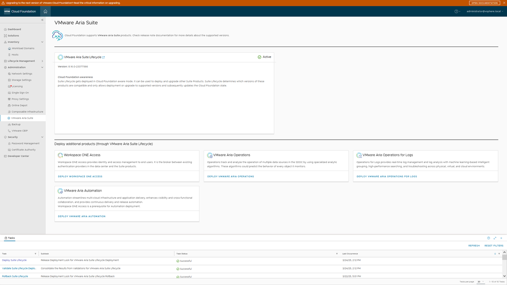The width and height of the screenshot is (507, 285).
Task: Open the Tasks per page dropdown
Action: pyautogui.click(x=480, y=281)
